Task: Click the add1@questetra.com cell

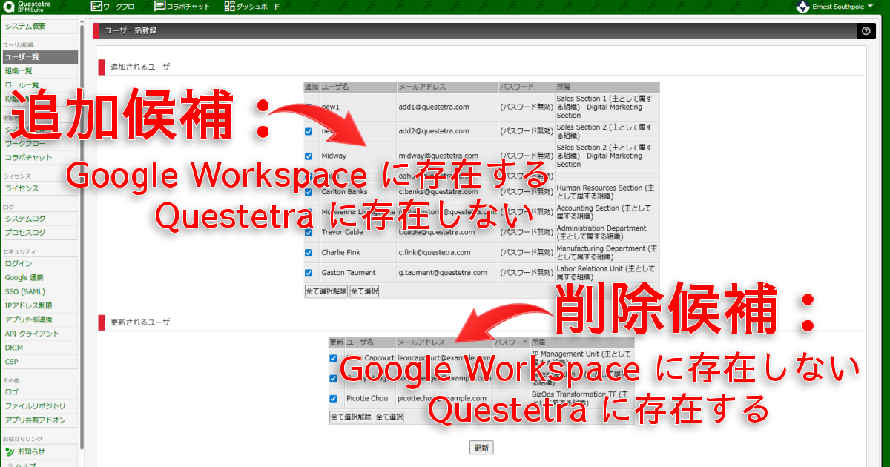Action: pos(446,107)
